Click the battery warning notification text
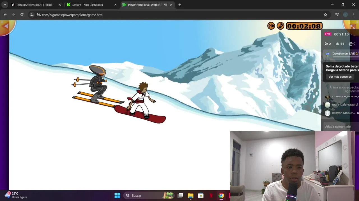 [x=342, y=68]
